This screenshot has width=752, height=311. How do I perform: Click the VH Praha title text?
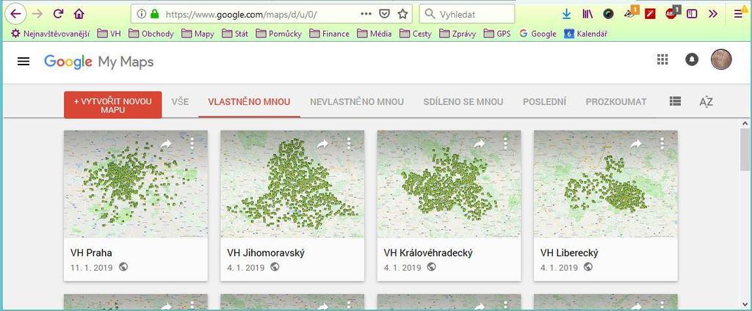tap(91, 253)
